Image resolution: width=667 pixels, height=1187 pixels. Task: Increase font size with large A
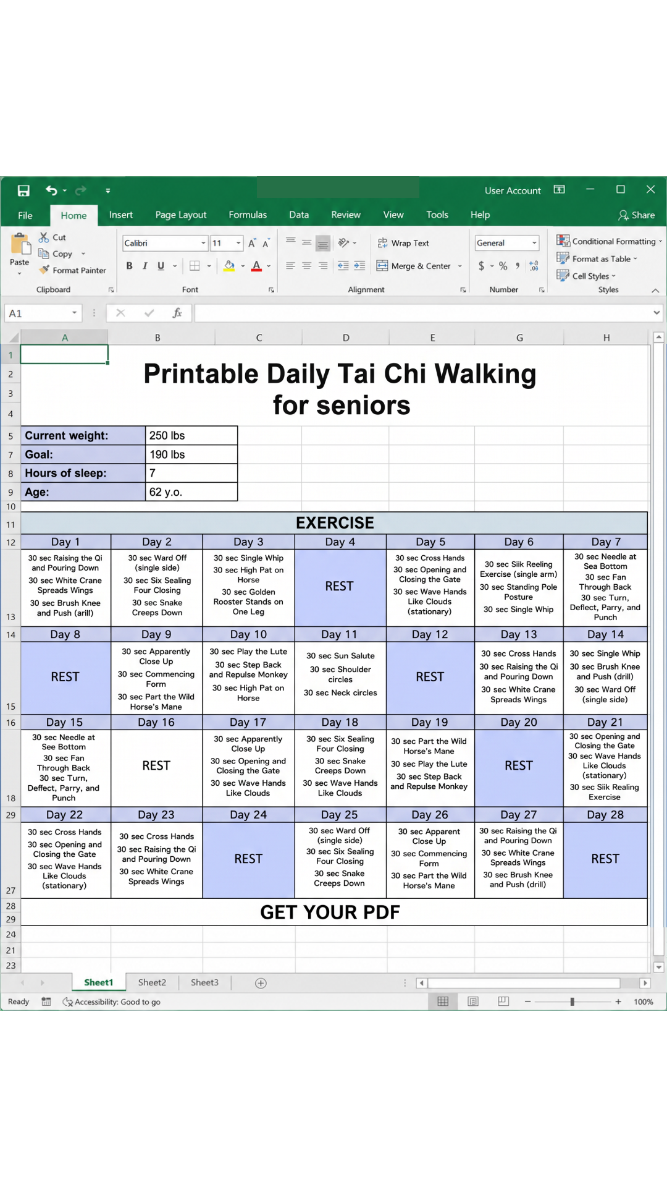point(252,243)
